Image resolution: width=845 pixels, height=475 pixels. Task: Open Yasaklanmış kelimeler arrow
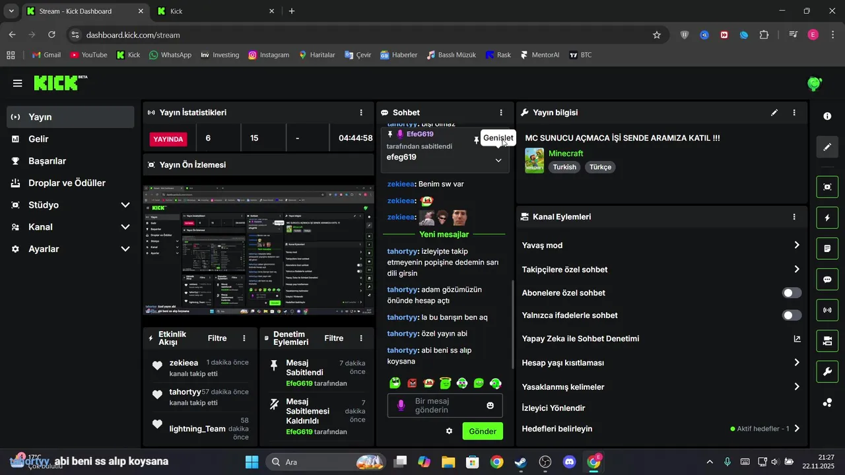(797, 387)
